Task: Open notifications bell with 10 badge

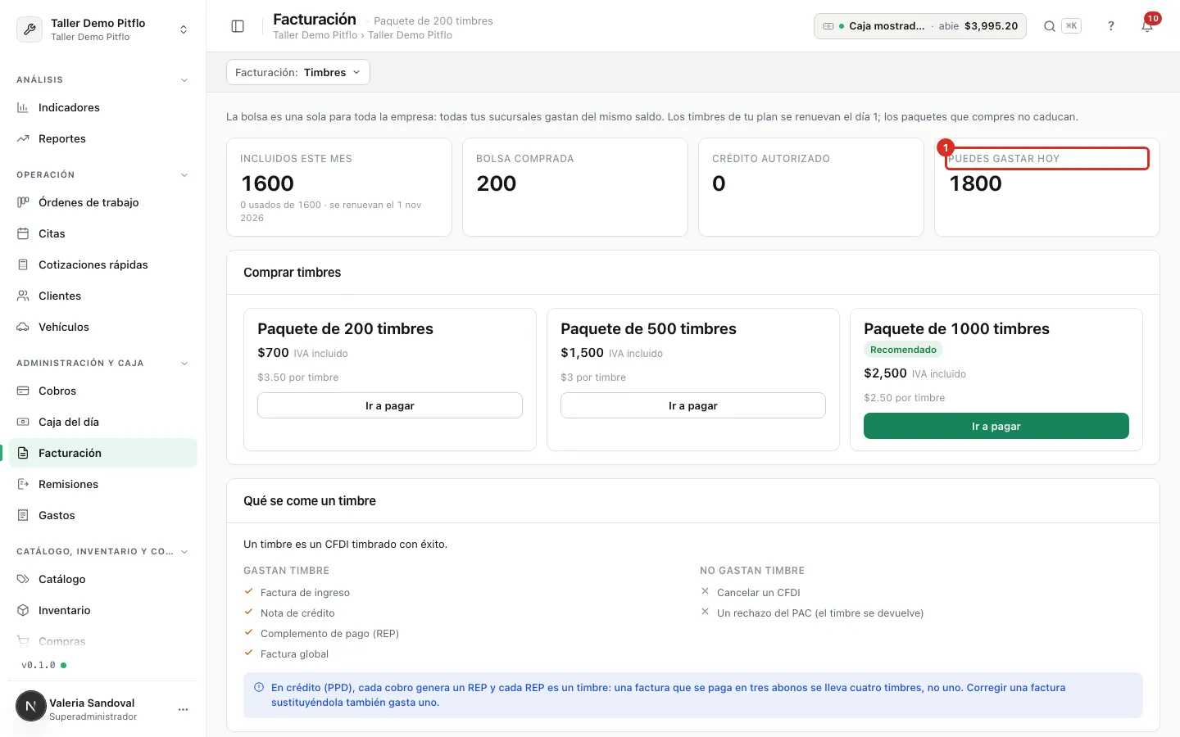Action: pos(1147,25)
